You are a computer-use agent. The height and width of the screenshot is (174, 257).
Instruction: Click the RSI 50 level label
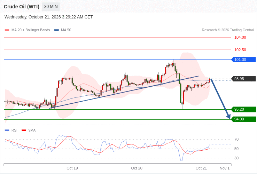click(236, 149)
